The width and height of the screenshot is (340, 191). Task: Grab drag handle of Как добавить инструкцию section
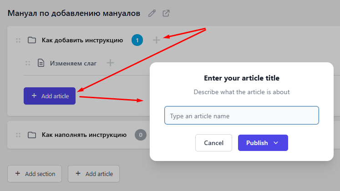18,40
